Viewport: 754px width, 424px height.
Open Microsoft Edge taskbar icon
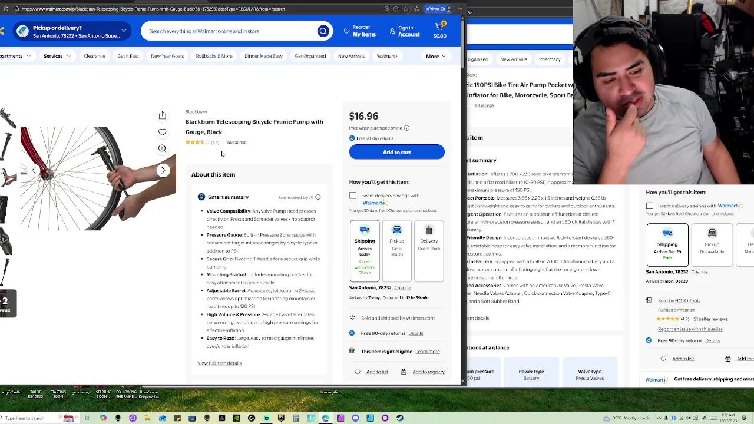[x=325, y=418]
